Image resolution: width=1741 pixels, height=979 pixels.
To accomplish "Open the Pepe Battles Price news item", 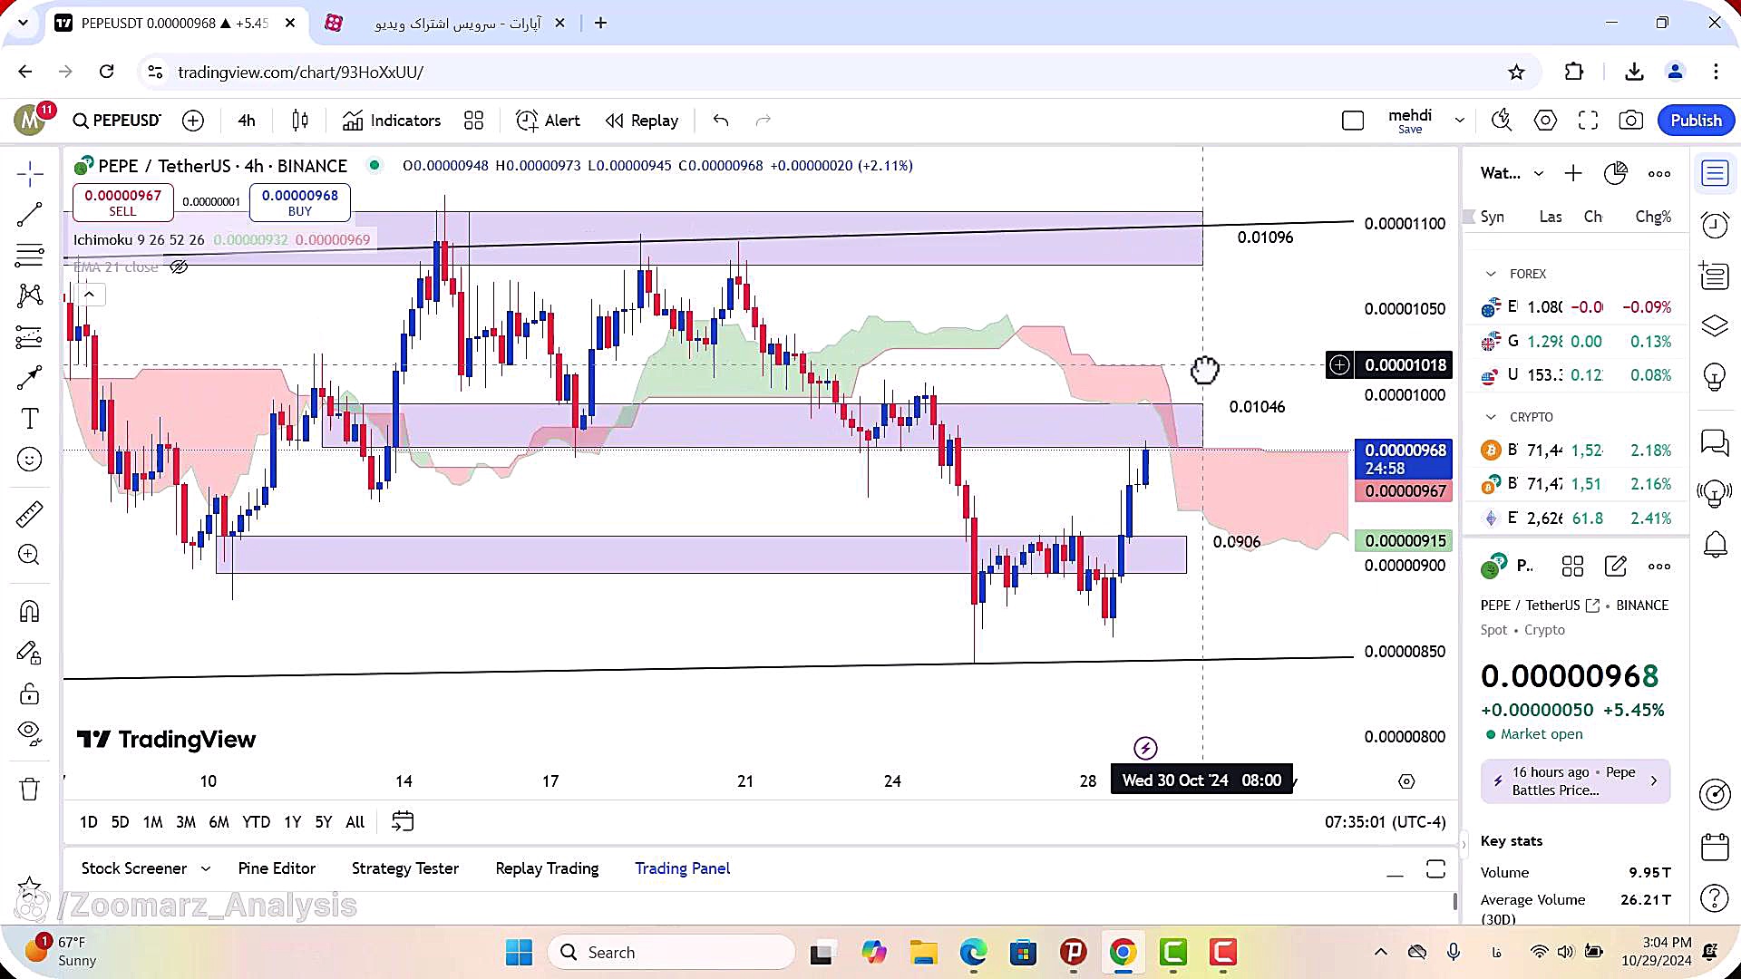I will coord(1575,781).
